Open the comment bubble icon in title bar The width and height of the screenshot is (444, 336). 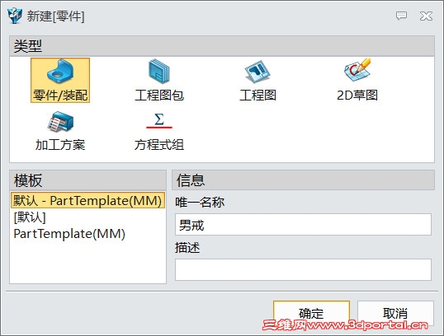pos(401,16)
